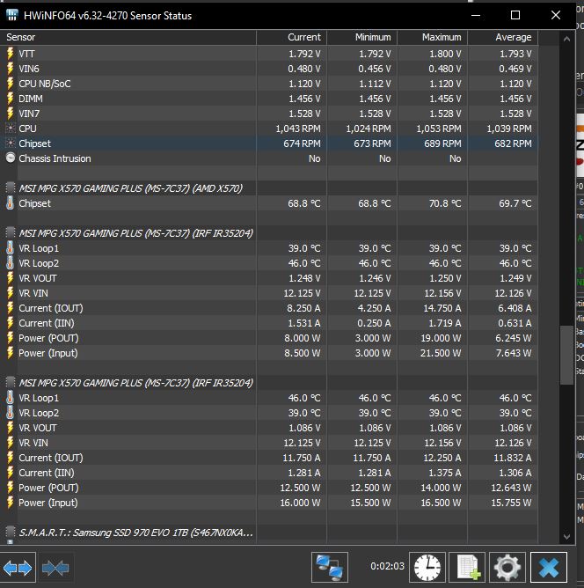Click the Chassis Intrusion status icon
The width and height of the screenshot is (584, 588).
[11, 158]
